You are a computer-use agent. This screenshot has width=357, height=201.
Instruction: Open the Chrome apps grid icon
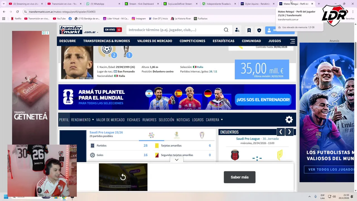point(4,18)
